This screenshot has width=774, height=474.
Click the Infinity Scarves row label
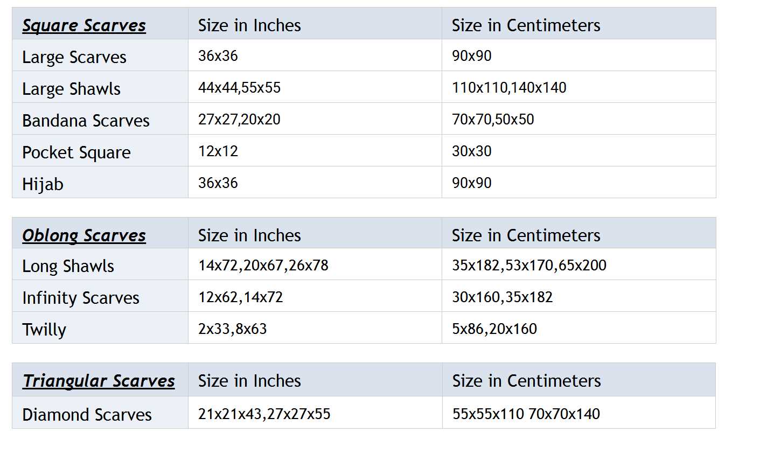pos(81,298)
